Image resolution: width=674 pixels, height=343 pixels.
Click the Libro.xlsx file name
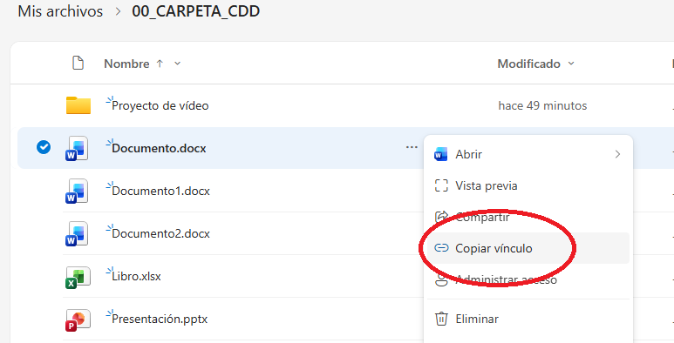[x=136, y=276]
